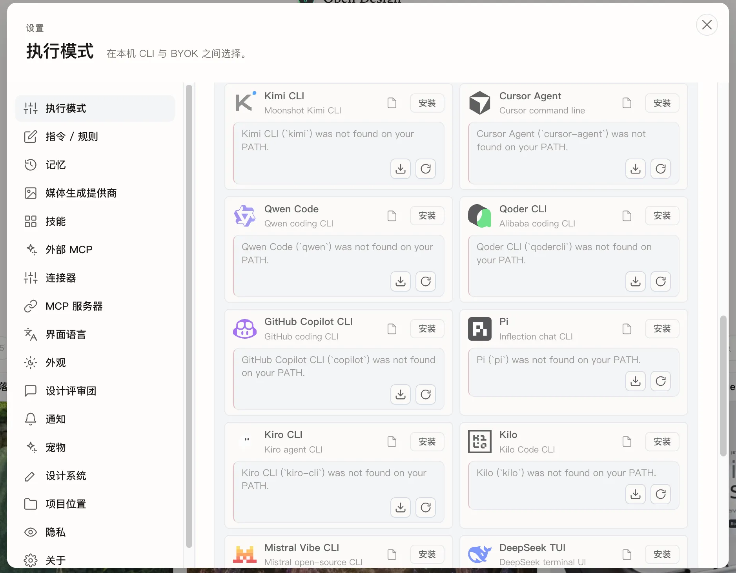736x573 pixels.
Task: Open 项目位置 settings section
Action: (95, 504)
